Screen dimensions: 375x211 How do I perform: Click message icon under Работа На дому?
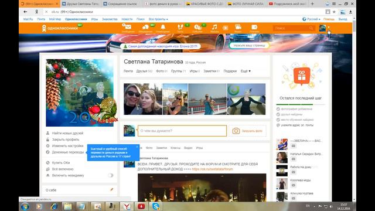click(x=293, y=172)
